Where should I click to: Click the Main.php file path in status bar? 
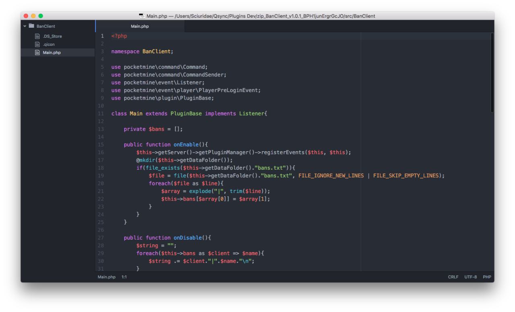coord(106,277)
